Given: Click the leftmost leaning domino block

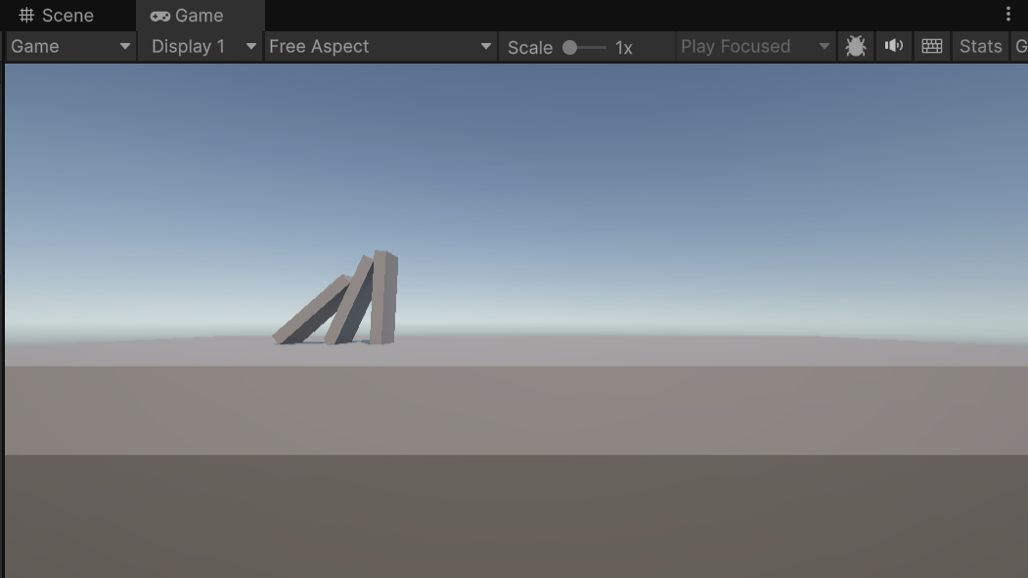Looking at the screenshot, I should [310, 311].
